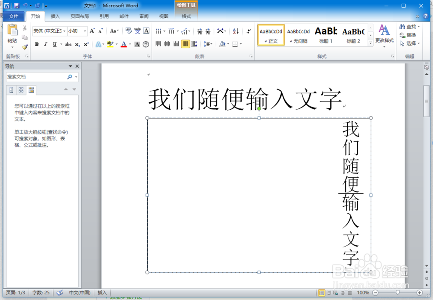Click the red font color A swatch
Screen dimensions: 433x300
124,44
